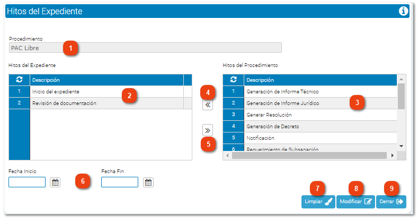Click the vertical scrollbar thumb
The image size is (418, 219).
401,96
